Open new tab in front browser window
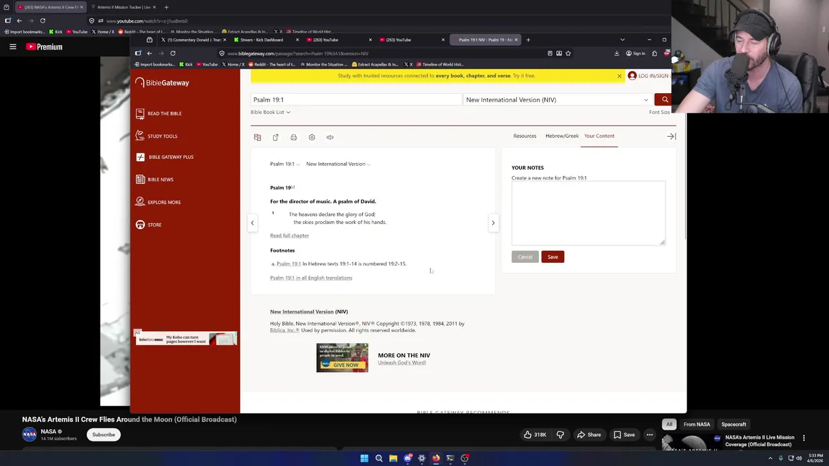The height and width of the screenshot is (466, 829). [528, 39]
